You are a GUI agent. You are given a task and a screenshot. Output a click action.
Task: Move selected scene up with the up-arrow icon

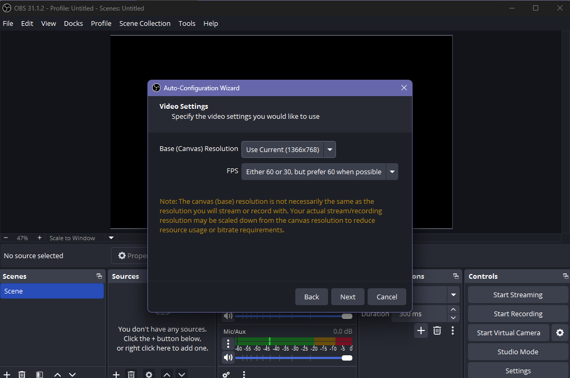(57, 374)
